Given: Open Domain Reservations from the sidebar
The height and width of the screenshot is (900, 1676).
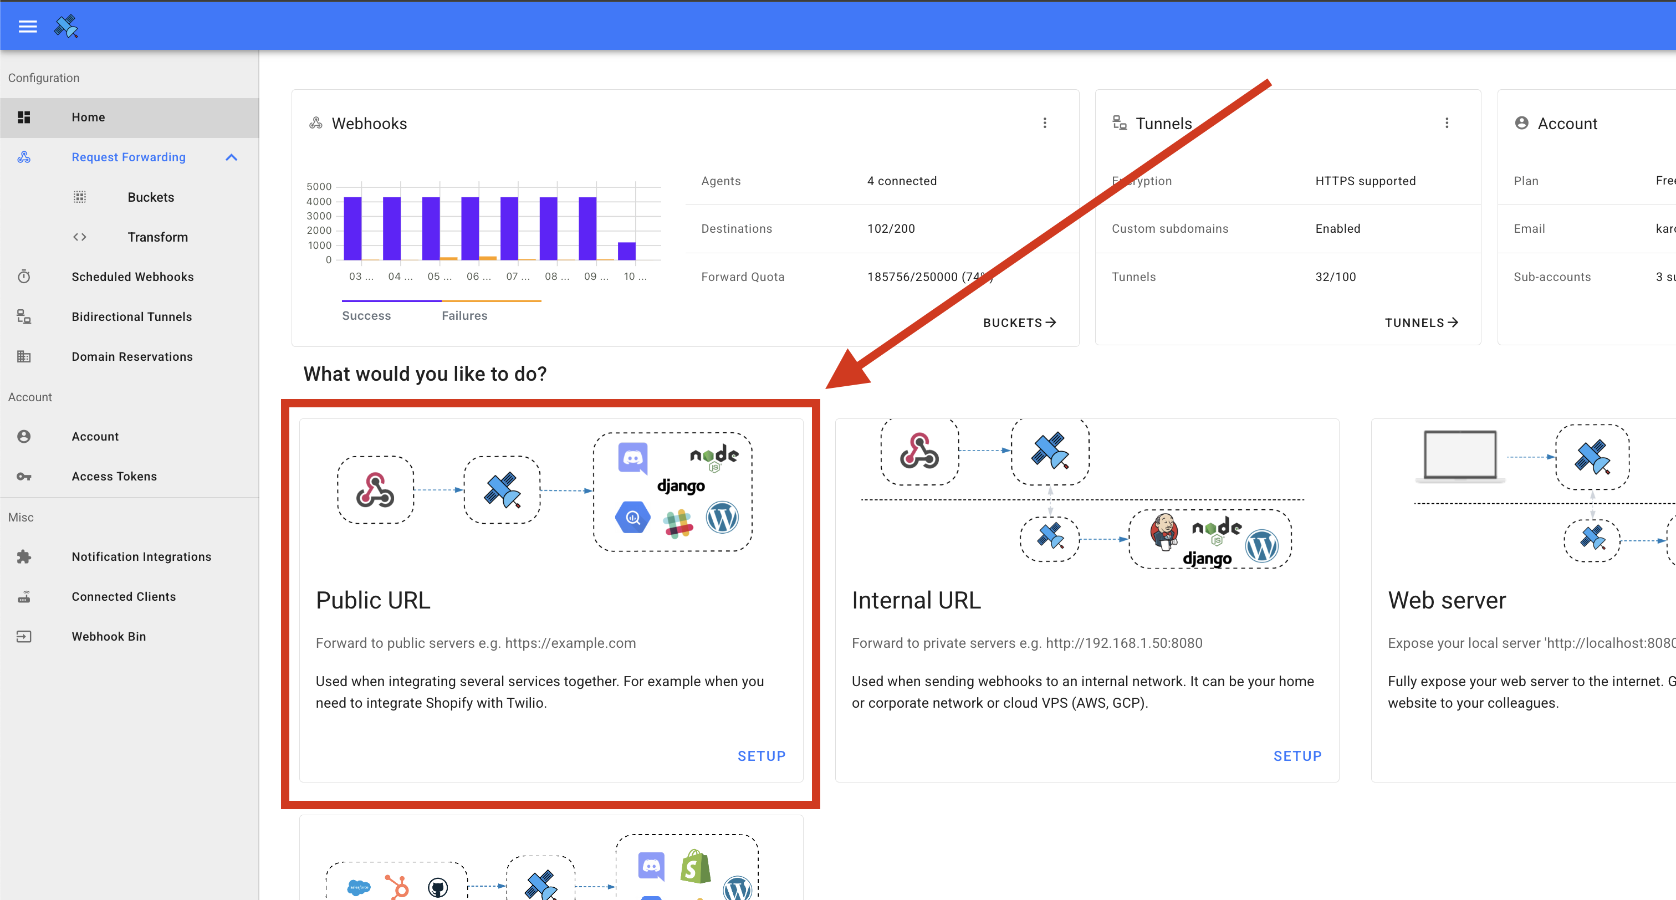Looking at the screenshot, I should tap(132, 356).
